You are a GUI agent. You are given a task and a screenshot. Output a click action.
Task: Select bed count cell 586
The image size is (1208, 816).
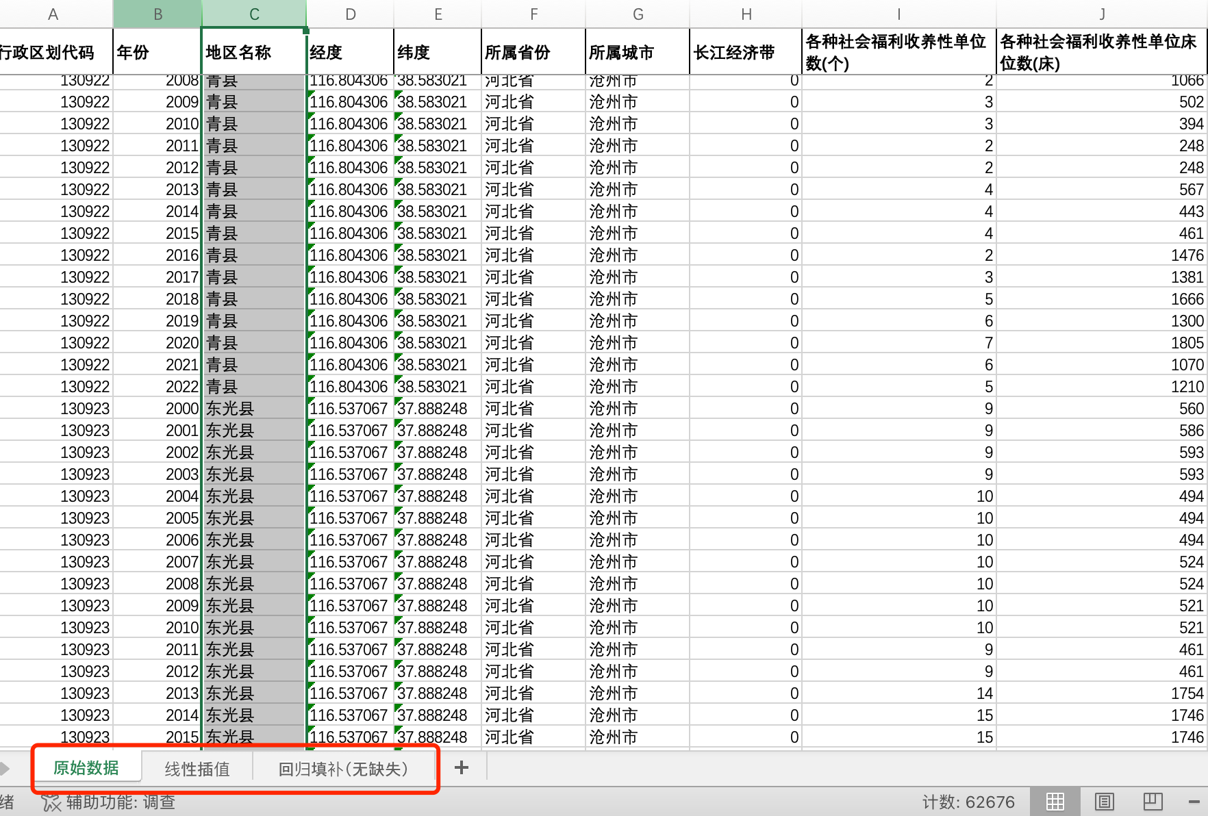tap(1102, 431)
